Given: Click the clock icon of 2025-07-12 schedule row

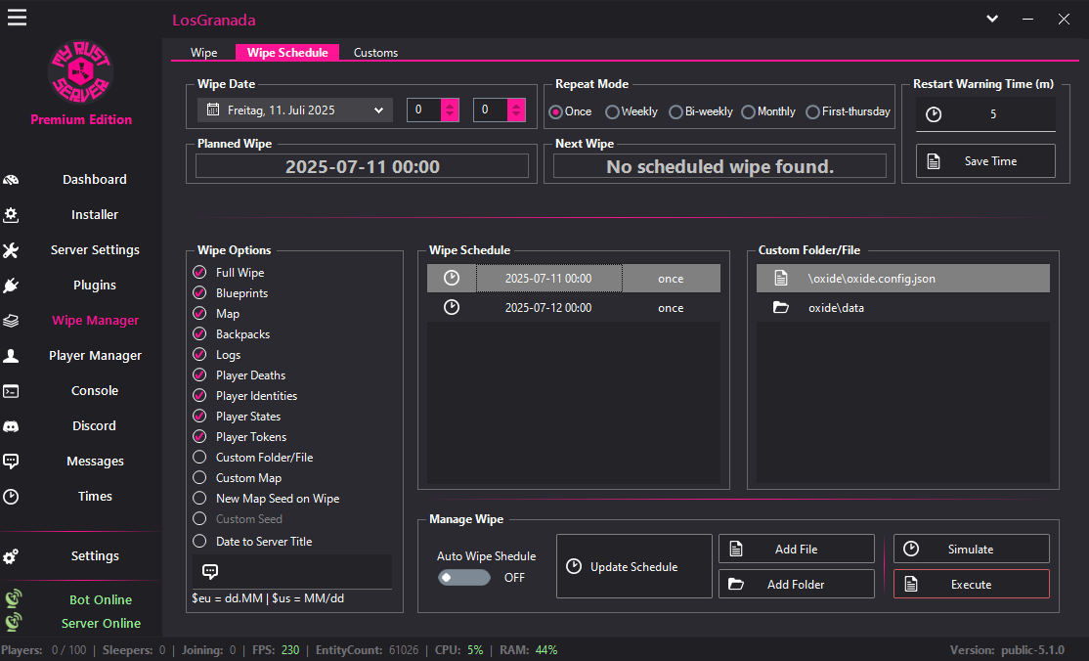Looking at the screenshot, I should tap(452, 307).
